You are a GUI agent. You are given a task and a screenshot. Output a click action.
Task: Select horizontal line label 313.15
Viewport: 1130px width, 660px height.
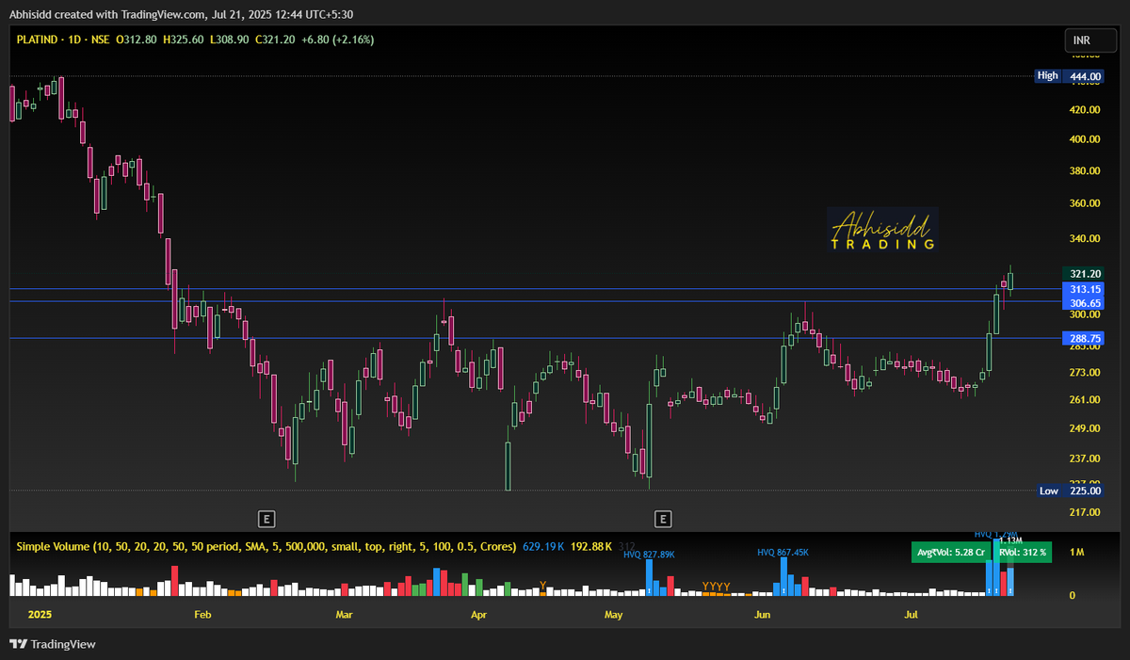pos(1086,288)
